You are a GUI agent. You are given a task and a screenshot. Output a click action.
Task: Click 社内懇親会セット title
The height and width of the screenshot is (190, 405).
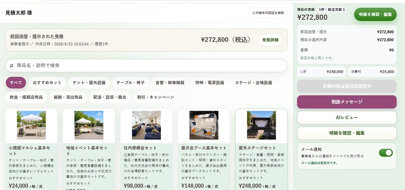[140, 148]
